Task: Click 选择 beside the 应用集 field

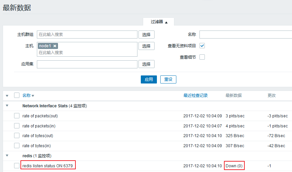Action: click(146, 64)
